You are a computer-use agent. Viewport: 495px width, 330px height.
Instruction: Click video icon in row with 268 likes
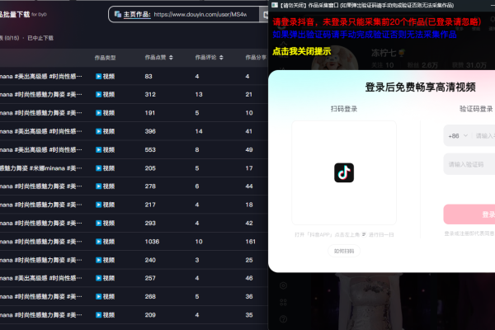98,296
